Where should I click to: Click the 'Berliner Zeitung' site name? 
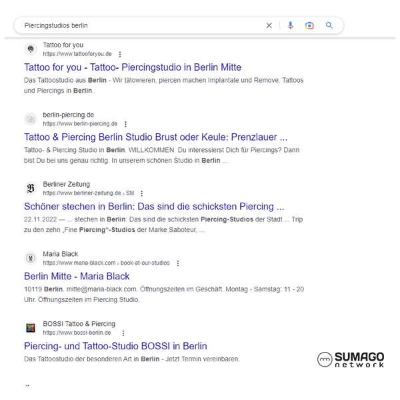coord(66,184)
